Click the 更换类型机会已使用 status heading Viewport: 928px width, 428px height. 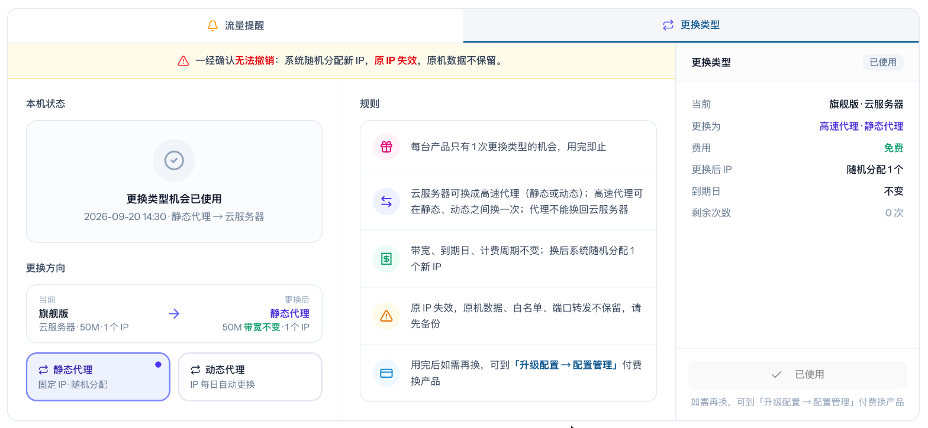pos(174,199)
